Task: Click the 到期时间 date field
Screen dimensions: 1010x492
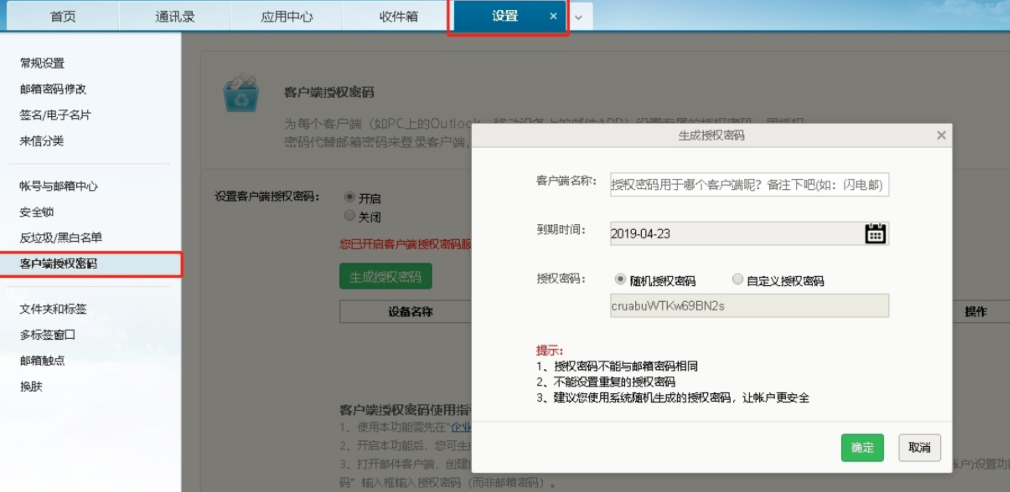Action: pyautogui.click(x=749, y=234)
